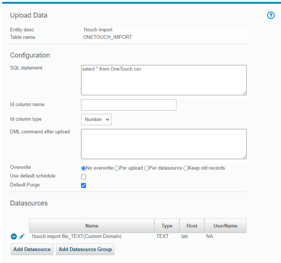The height and width of the screenshot is (263, 281).
Task: Uncheck the Default Purge checkbox
Action: (84, 185)
